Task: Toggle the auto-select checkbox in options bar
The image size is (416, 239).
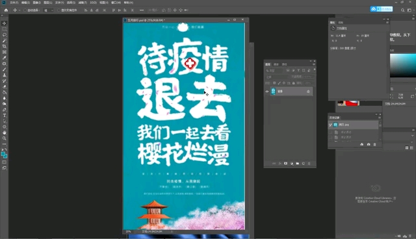Action: point(25,10)
